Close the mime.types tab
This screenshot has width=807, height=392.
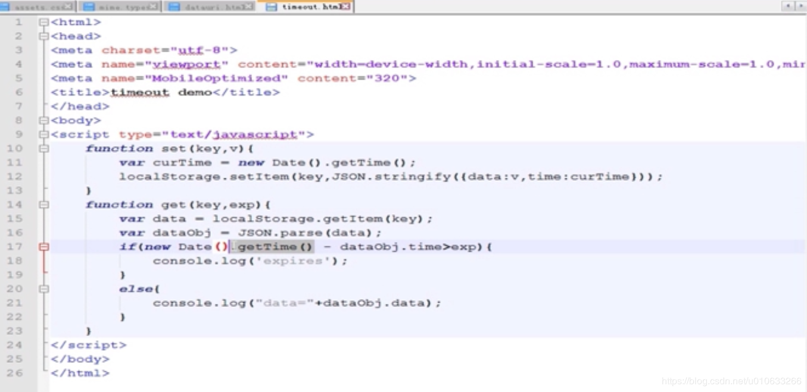click(x=154, y=7)
